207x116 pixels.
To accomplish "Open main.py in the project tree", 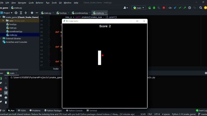I will point(11,28).
